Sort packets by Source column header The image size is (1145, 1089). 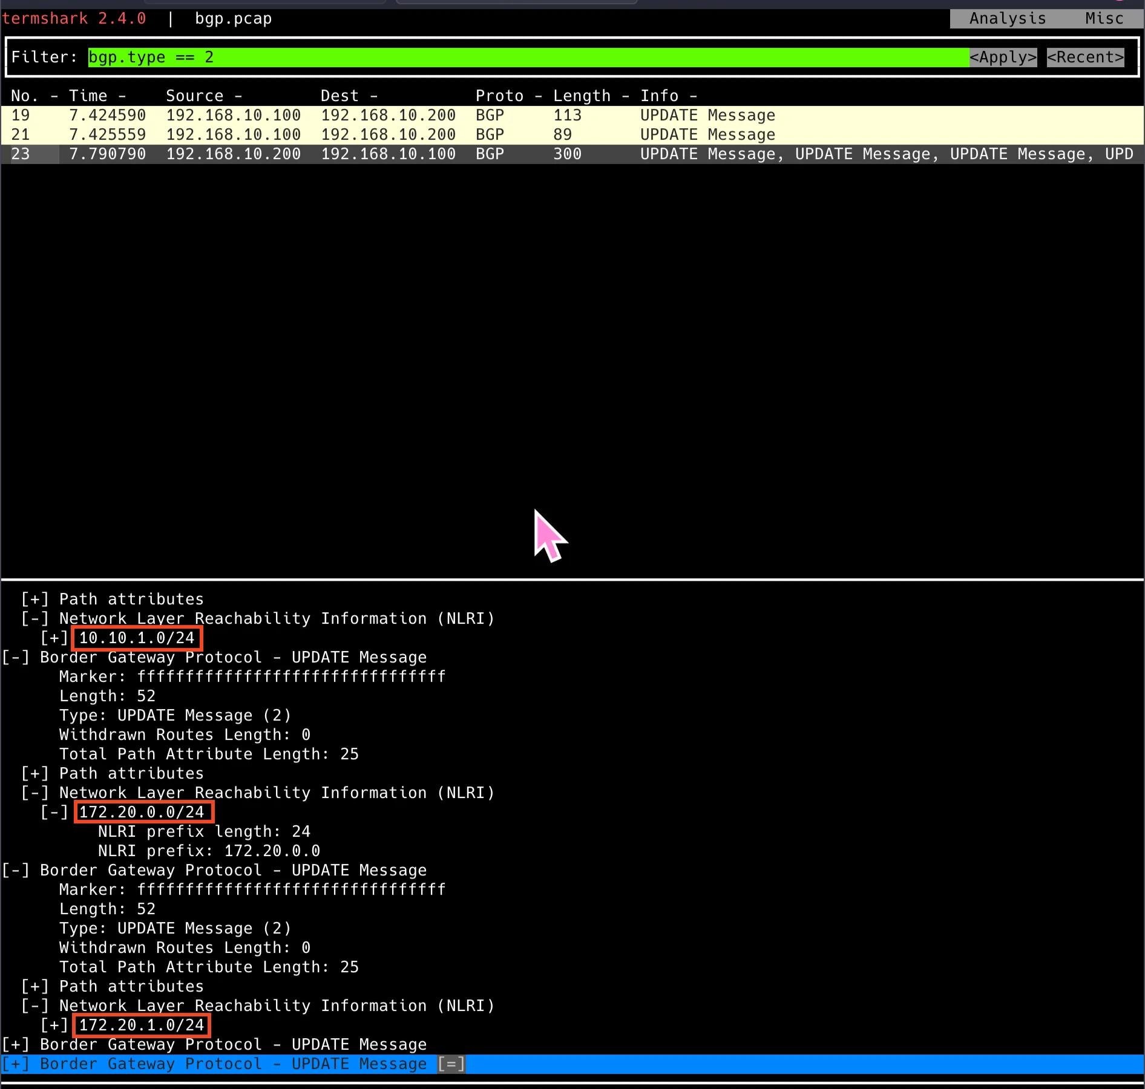(x=194, y=96)
